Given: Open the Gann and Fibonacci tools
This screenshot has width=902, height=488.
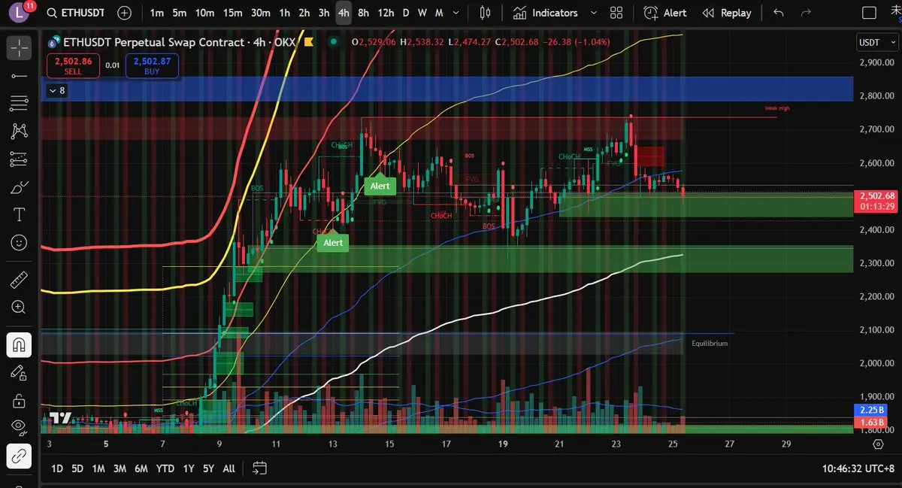Looking at the screenshot, I should [x=19, y=104].
